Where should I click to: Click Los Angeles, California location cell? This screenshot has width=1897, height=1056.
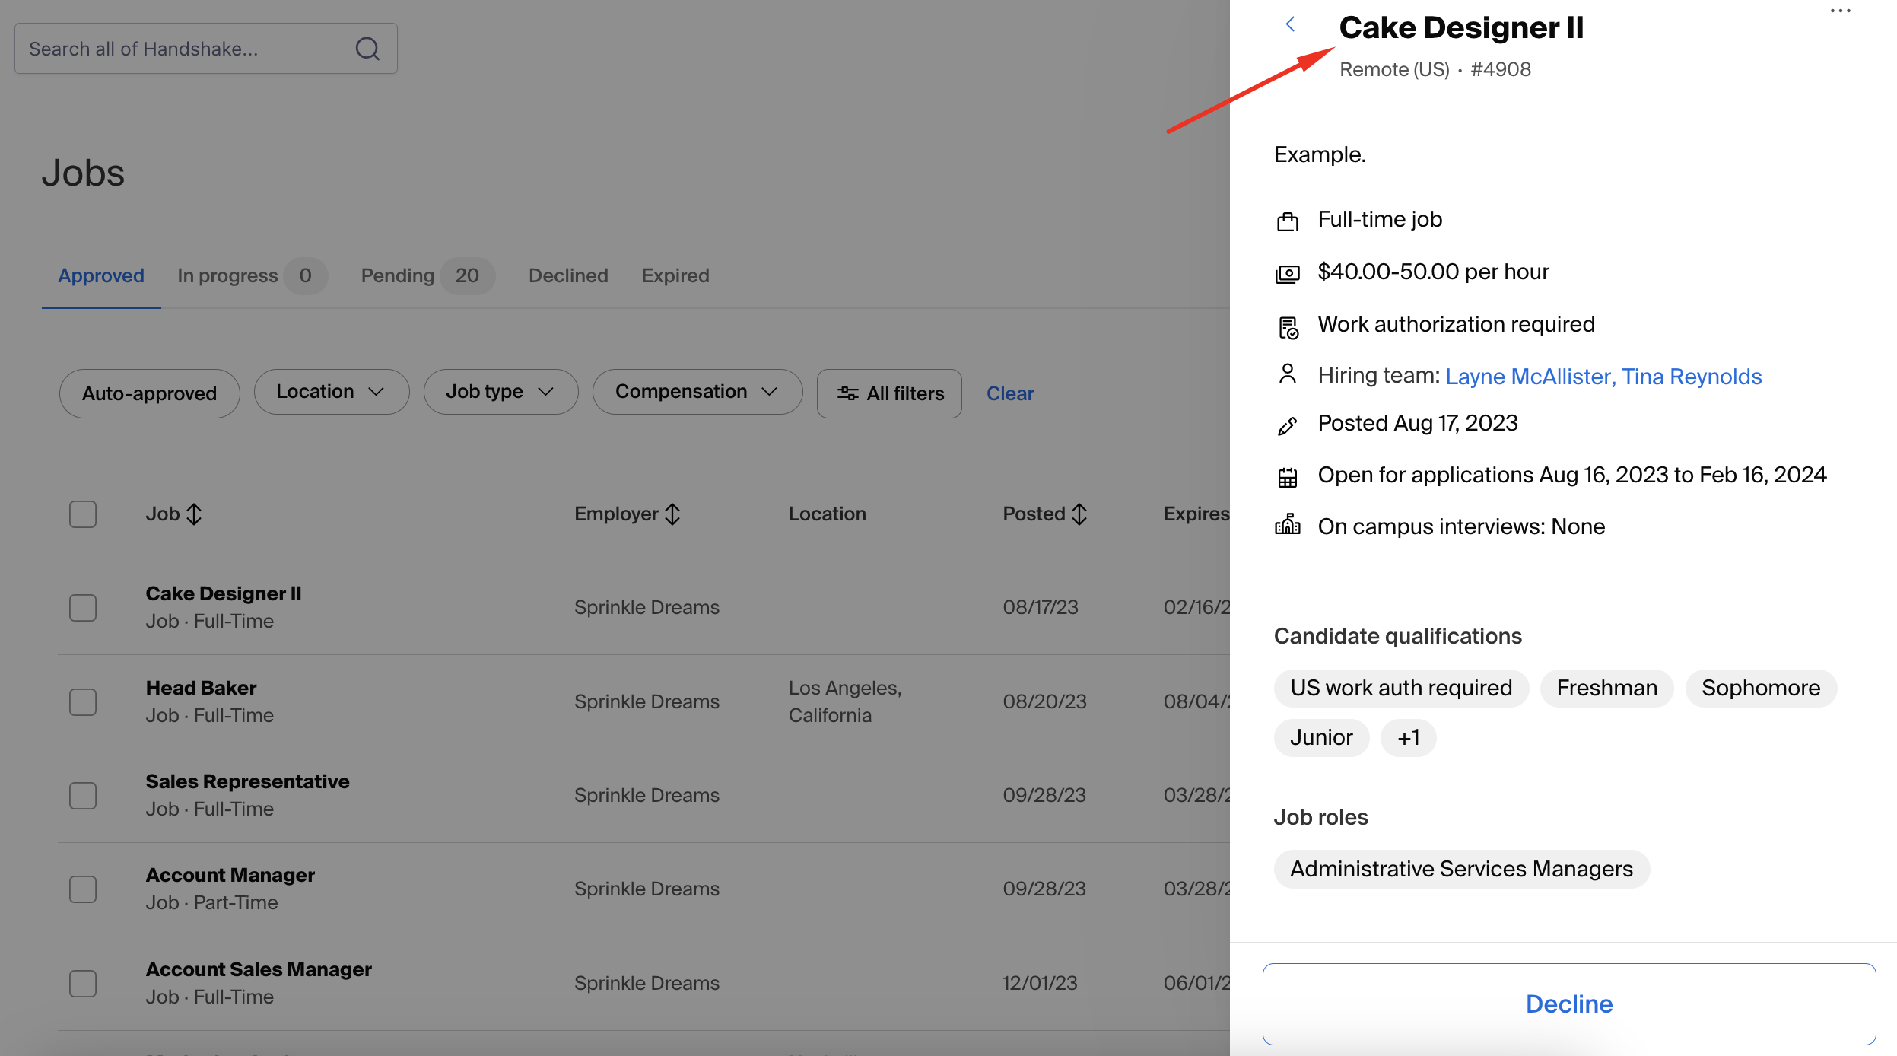click(845, 701)
